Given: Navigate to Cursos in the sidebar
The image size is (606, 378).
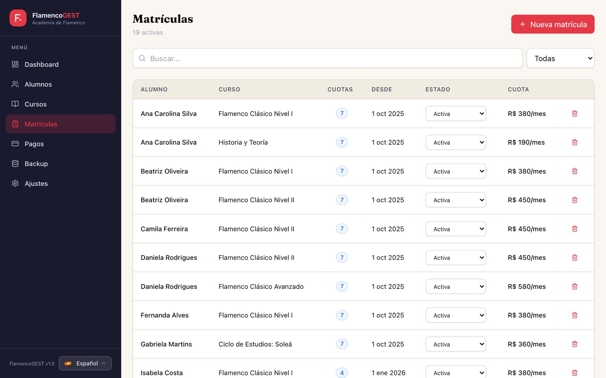Looking at the screenshot, I should (x=61, y=104).
